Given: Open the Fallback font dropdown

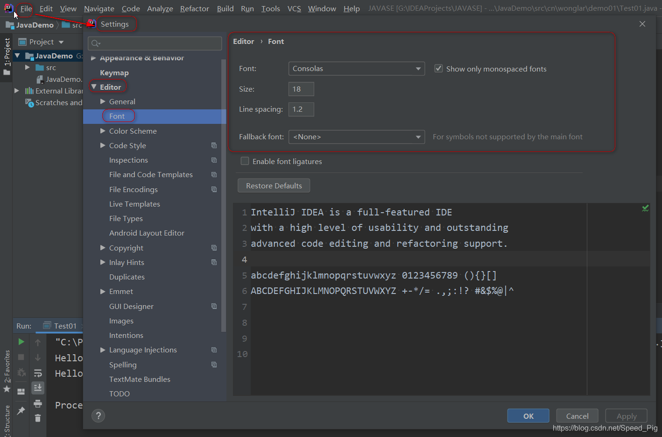Looking at the screenshot, I should (x=357, y=137).
